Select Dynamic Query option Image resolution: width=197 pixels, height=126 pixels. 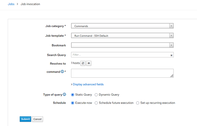(96, 95)
